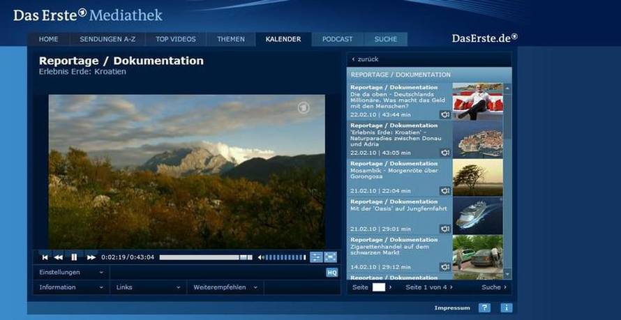
Task: Click the Seite page number input field
Action: [379, 287]
